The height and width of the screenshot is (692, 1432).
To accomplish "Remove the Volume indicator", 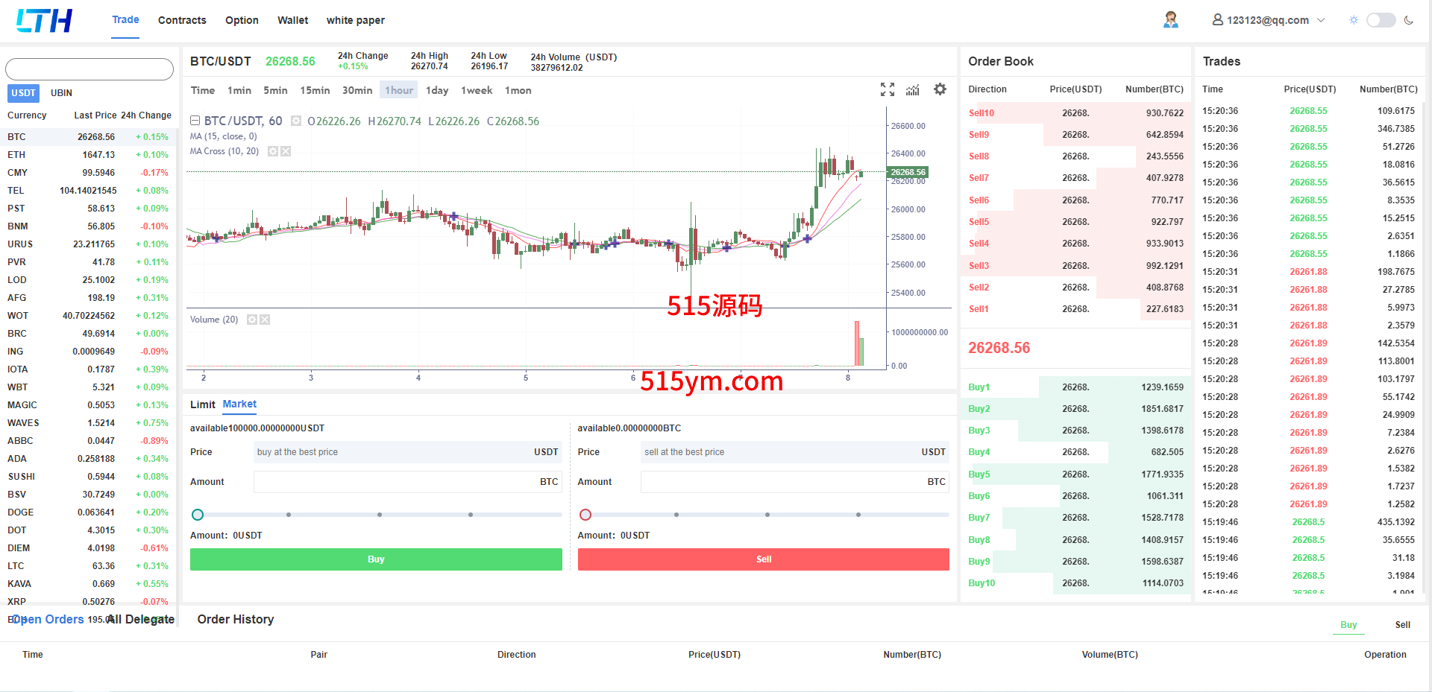I will [x=265, y=320].
